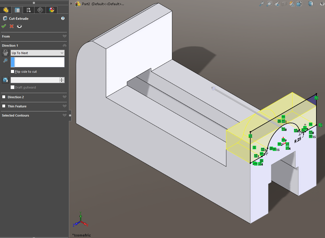Switch to the DisplayManager color wheel tab

coord(51,10)
